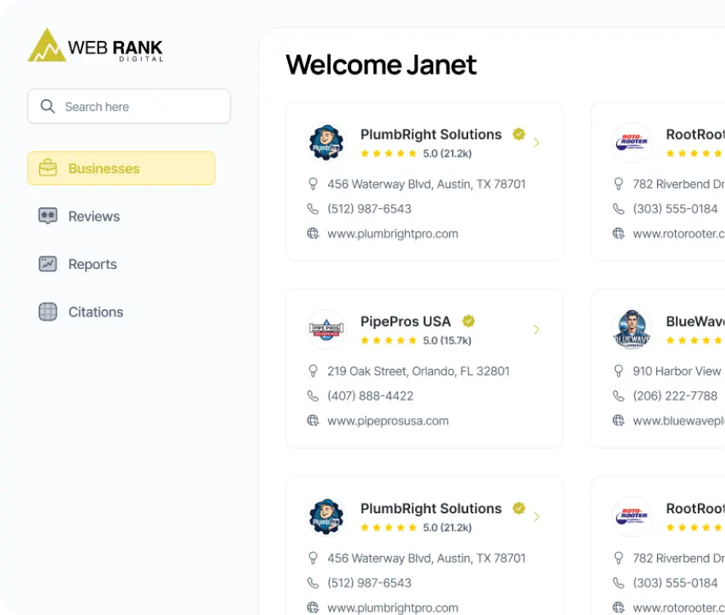This screenshot has height=615, width=725.
Task: Open the first www.plumbrightpro.com link
Action: point(392,234)
